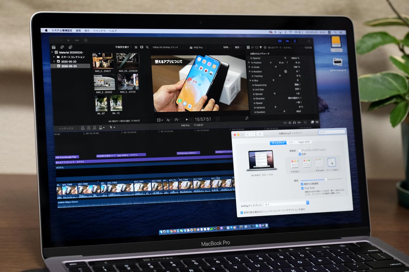Enter fullscreen viewer with expand arrows
409x272 pixels.
pos(247,118)
